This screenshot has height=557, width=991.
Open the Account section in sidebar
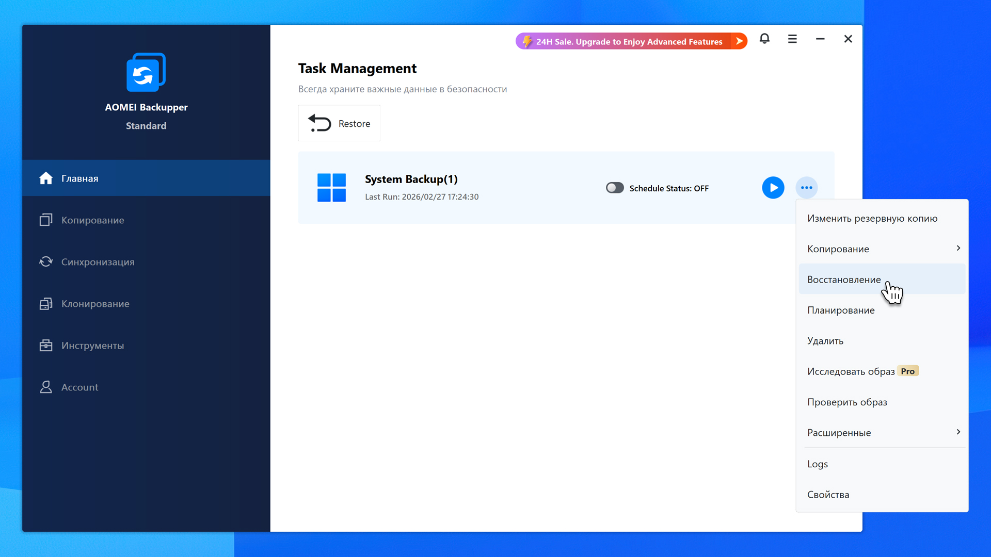[x=79, y=387]
